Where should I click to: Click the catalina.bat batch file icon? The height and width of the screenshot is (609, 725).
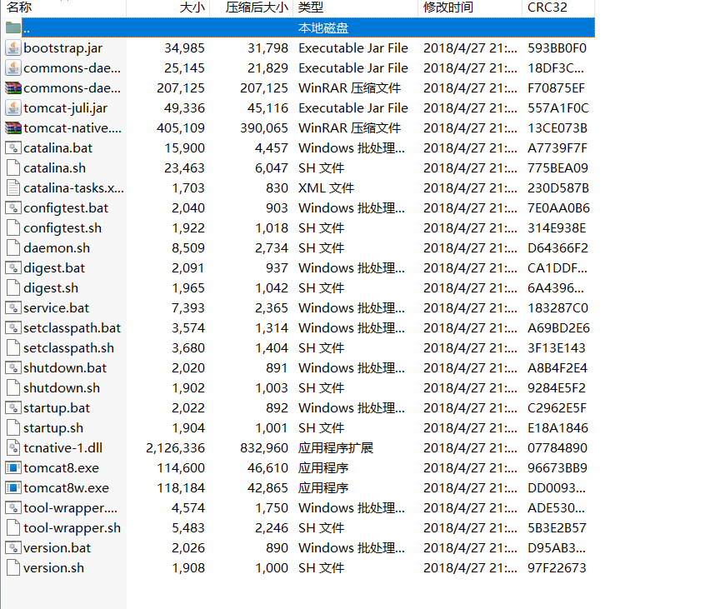coord(13,148)
